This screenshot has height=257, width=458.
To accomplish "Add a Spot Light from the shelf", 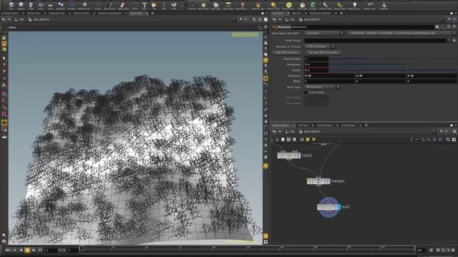I will (215, 6).
